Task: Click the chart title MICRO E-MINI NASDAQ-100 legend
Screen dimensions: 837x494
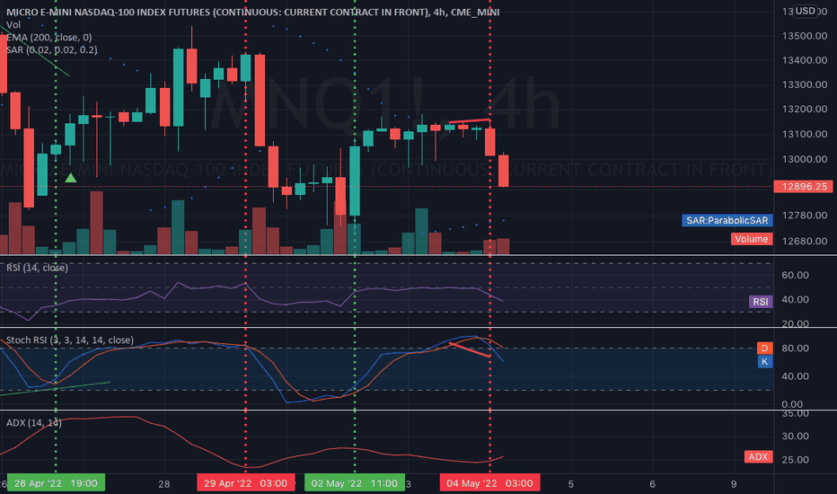Action: [252, 12]
